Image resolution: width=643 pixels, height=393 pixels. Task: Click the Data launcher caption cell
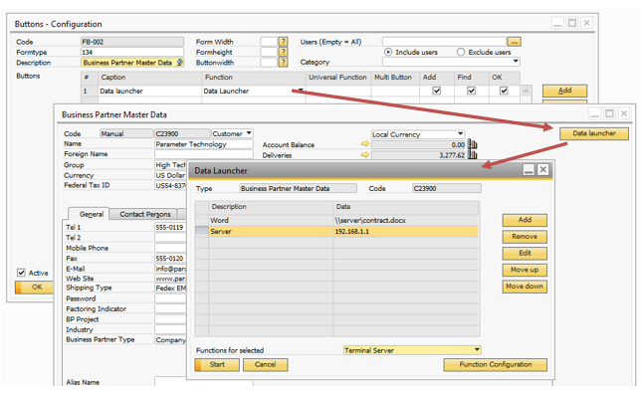pyautogui.click(x=149, y=91)
